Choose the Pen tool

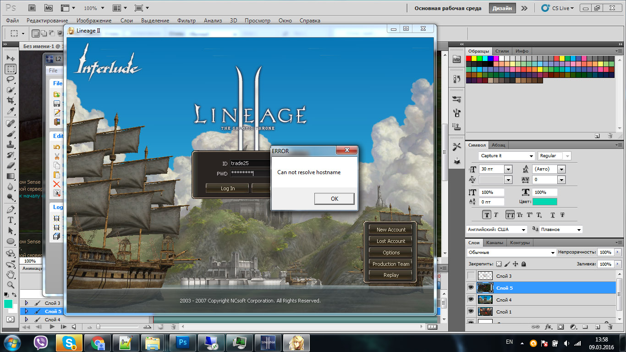11,209
